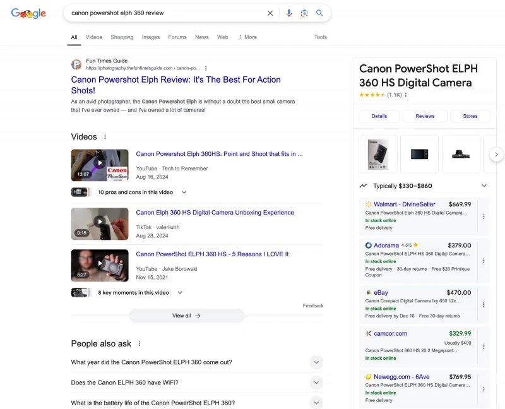Click the product star rating
Image resolution: width=505 pixels, height=409 pixels.
tap(372, 95)
